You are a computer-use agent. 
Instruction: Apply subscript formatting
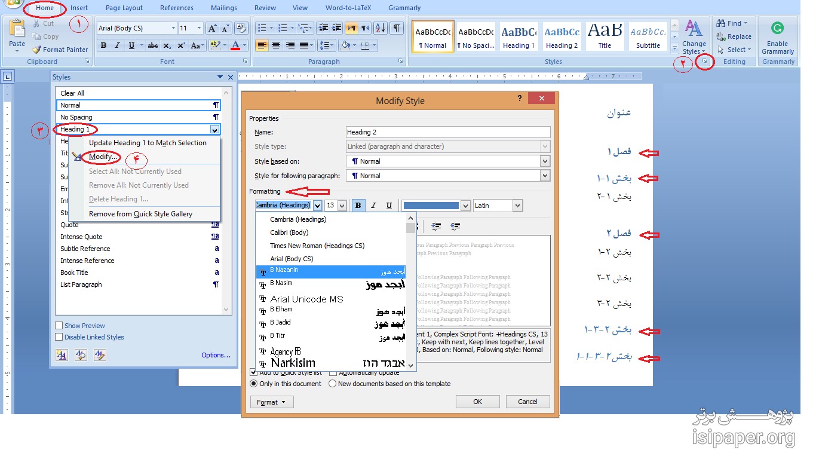click(167, 45)
